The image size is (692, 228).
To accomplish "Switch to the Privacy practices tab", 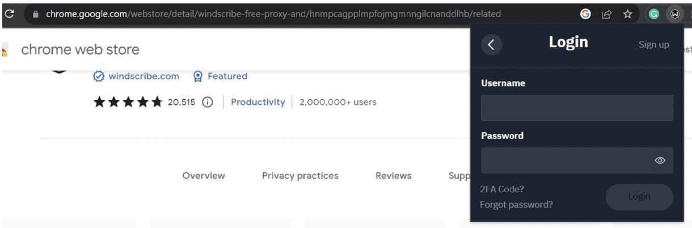I will click(300, 176).
